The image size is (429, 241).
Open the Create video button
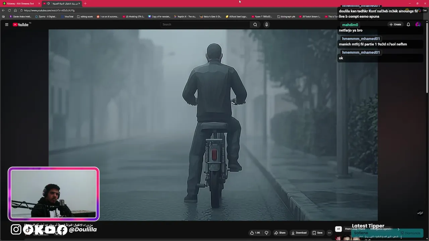pos(395,24)
